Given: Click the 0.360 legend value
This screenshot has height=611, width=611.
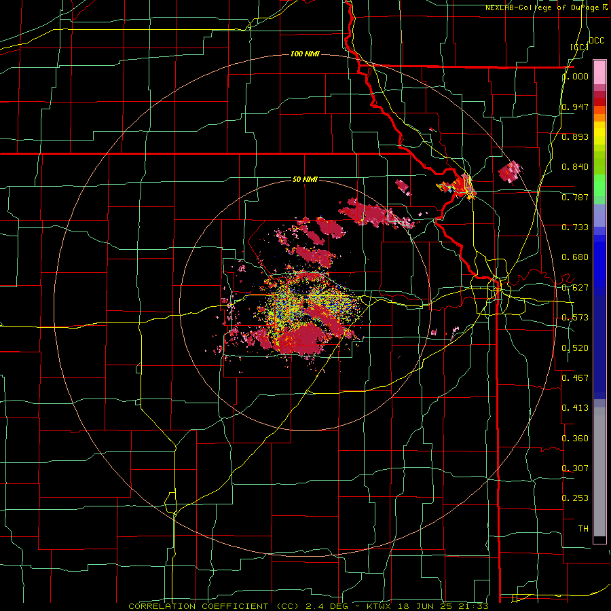Looking at the screenshot, I should click(575, 439).
